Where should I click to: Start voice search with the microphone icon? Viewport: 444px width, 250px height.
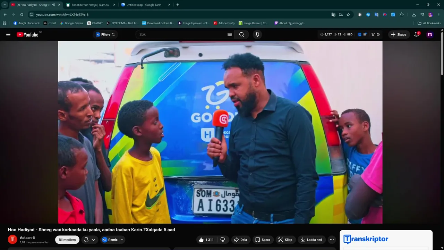click(x=257, y=34)
